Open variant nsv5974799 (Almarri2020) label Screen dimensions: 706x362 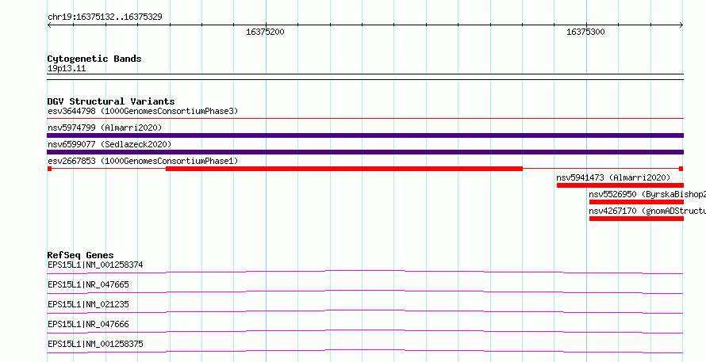105,128
